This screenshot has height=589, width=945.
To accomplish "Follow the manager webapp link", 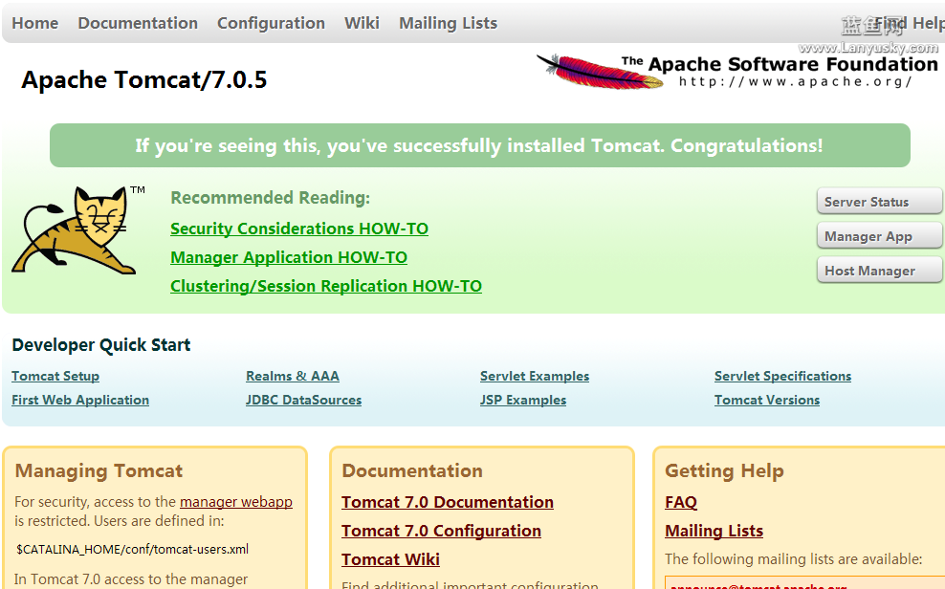I will click(x=235, y=502).
